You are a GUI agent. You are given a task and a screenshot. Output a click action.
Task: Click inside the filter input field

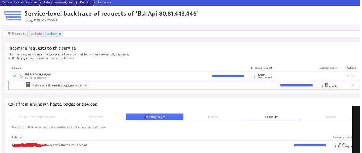[x=191, y=34]
